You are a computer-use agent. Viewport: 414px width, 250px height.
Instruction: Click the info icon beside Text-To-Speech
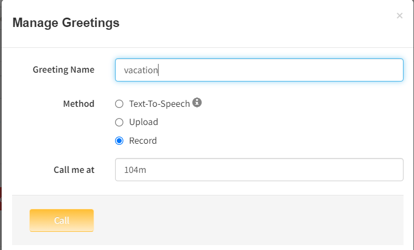(197, 102)
